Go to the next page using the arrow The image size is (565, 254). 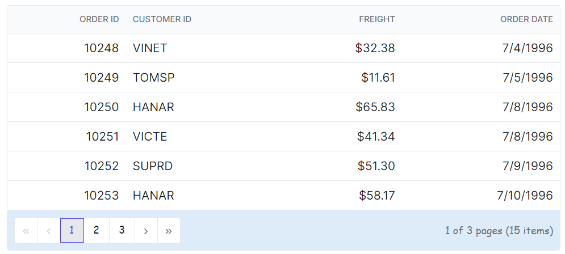[x=146, y=231]
